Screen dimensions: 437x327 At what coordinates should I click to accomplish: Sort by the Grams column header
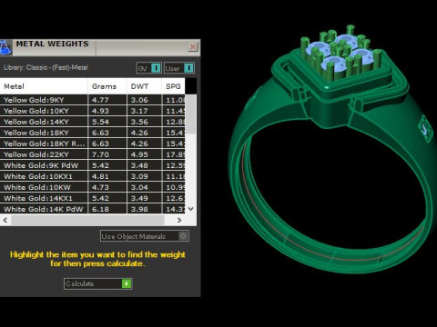point(107,86)
